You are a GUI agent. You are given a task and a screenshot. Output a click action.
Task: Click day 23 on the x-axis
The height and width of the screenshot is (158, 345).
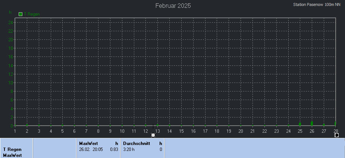click(276, 131)
